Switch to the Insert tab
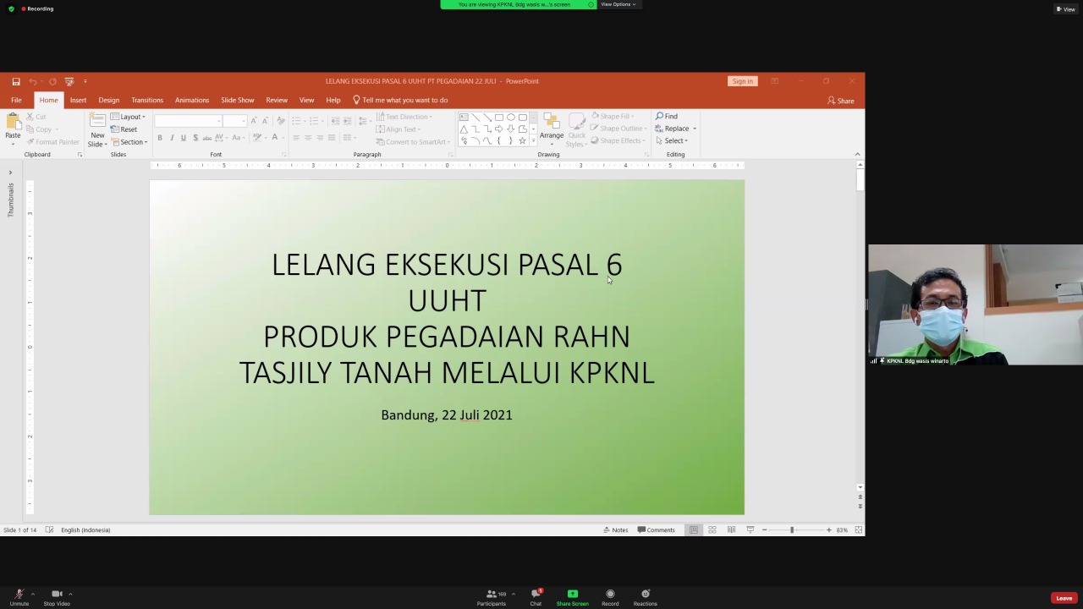This screenshot has width=1083, height=609. 78,100
